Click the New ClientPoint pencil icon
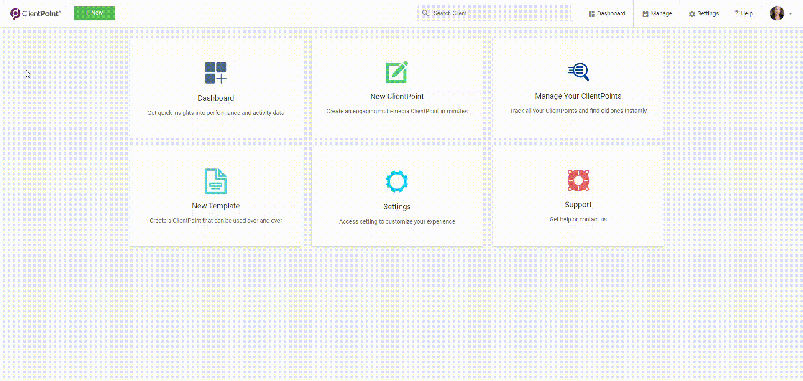This screenshot has height=381, width=803. tap(397, 72)
